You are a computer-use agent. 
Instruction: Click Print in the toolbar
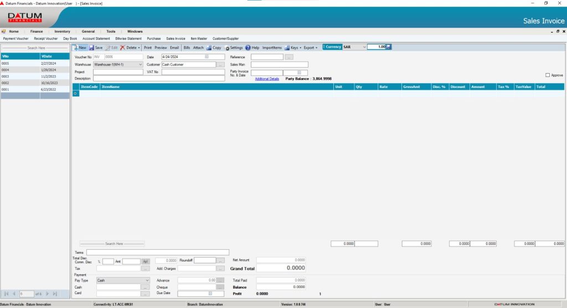coord(147,48)
